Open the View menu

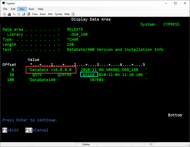pos(22,9)
